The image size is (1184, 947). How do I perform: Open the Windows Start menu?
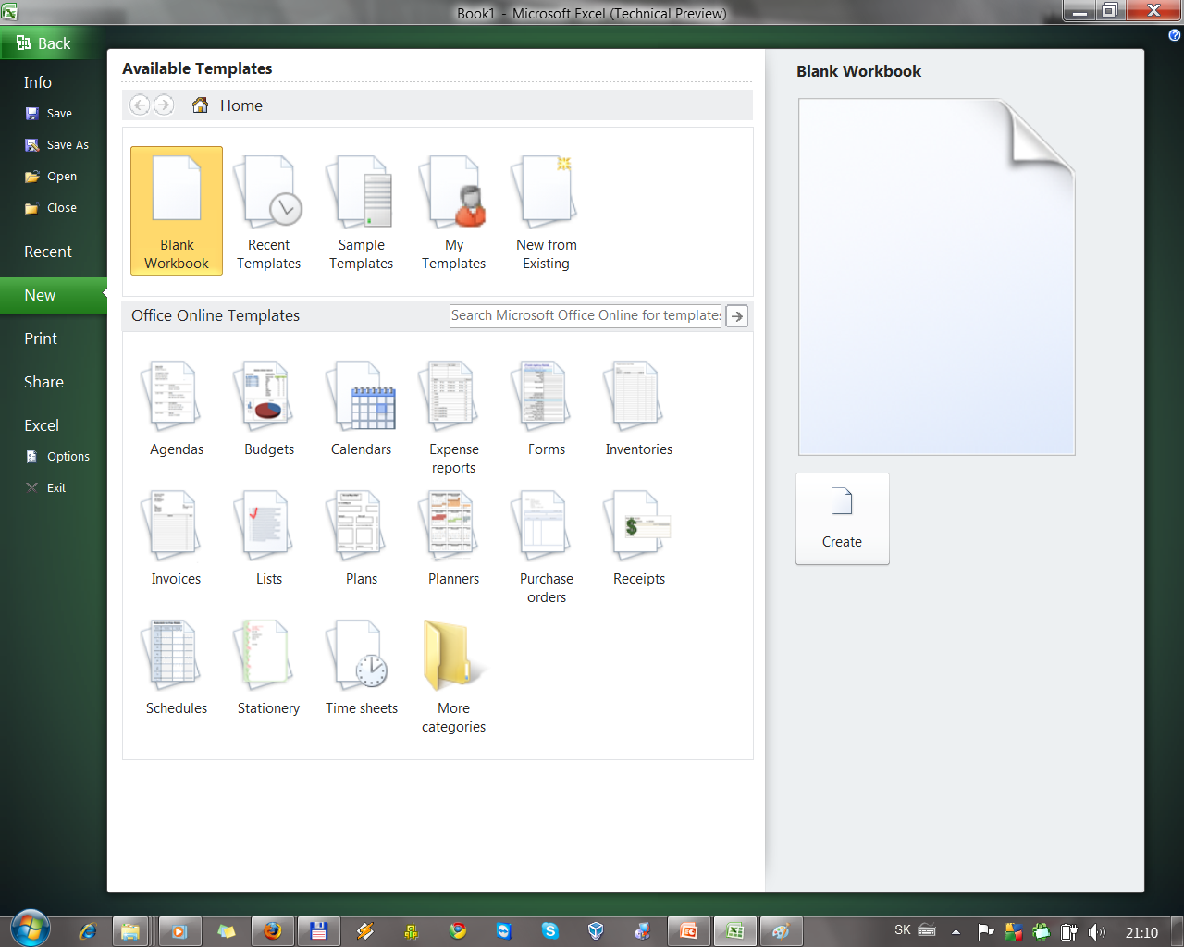tap(30, 929)
